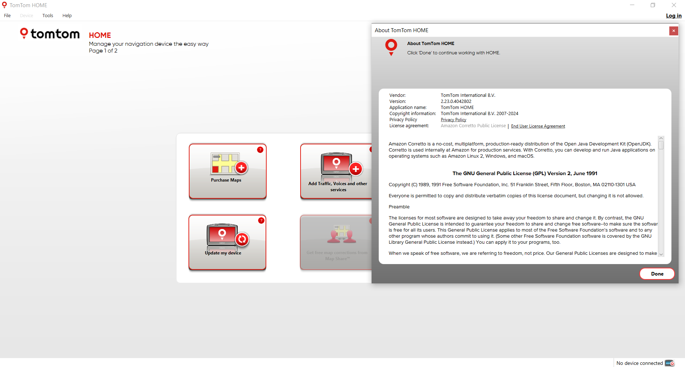Click the No device connected status text
Screen dimensions: 685x367
click(x=639, y=363)
